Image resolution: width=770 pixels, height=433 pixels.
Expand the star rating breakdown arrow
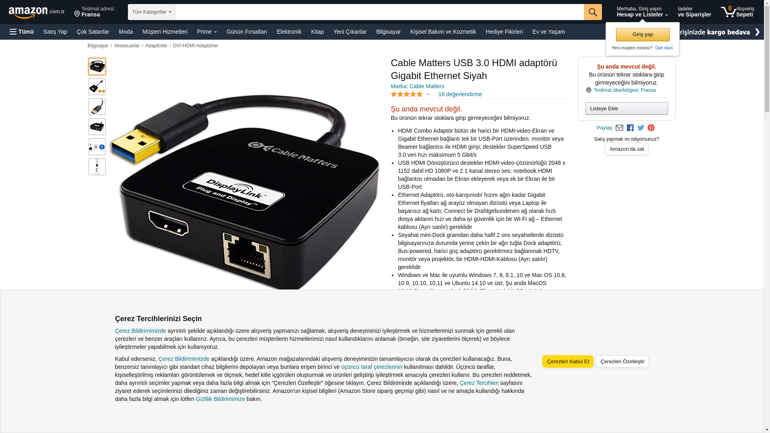point(428,95)
